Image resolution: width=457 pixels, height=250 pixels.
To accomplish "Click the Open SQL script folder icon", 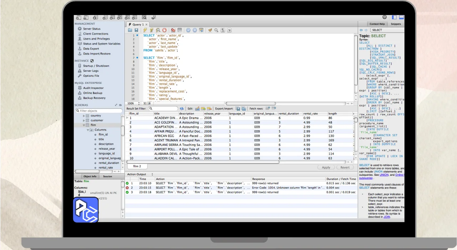I will 130,30.
